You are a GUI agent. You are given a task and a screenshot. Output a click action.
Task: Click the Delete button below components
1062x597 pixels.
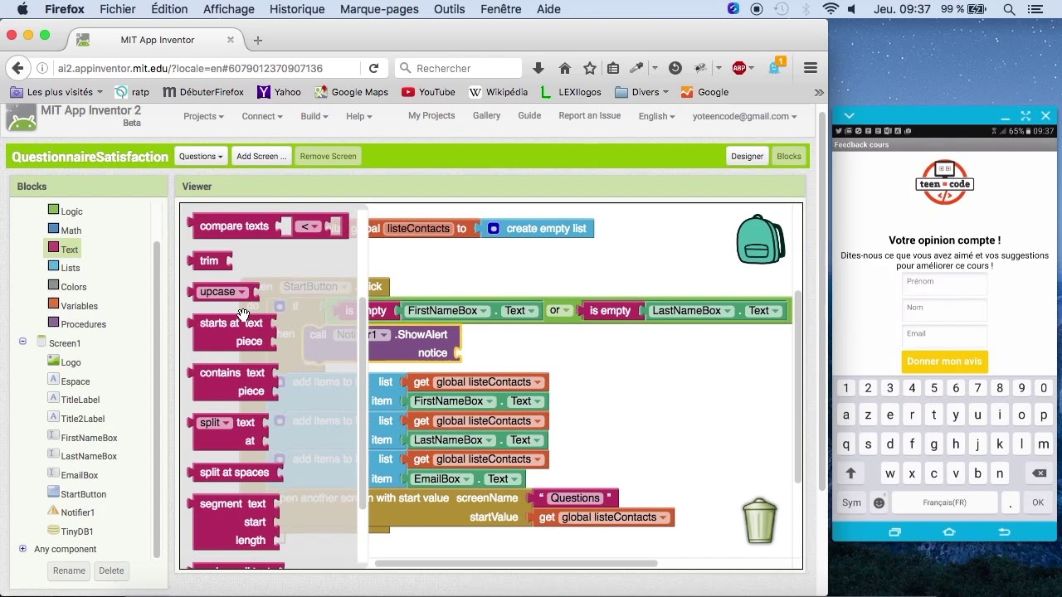click(x=111, y=570)
